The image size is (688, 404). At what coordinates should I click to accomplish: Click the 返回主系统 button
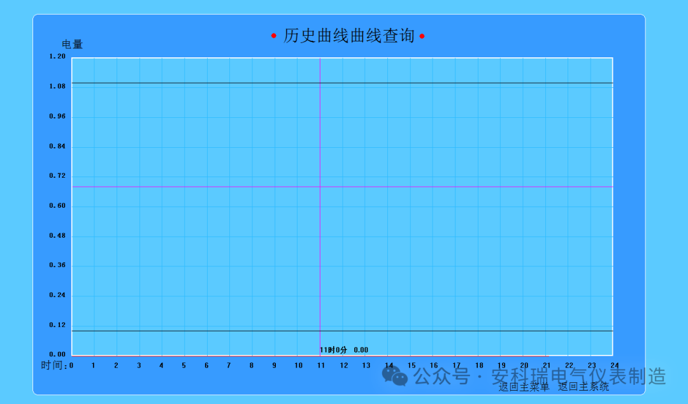pos(584,387)
